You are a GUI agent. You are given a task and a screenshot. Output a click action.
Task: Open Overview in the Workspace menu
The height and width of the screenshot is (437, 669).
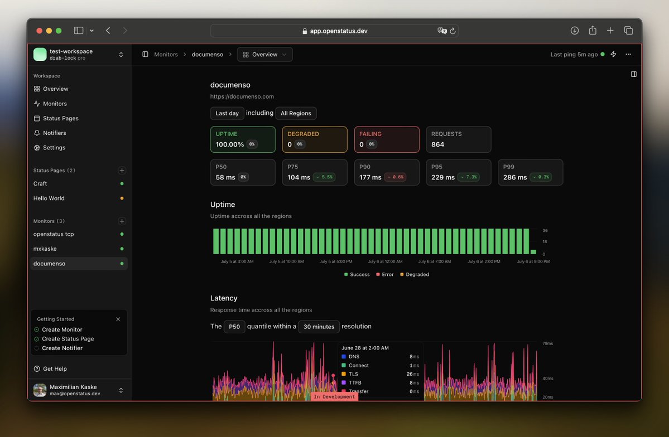coord(79,89)
